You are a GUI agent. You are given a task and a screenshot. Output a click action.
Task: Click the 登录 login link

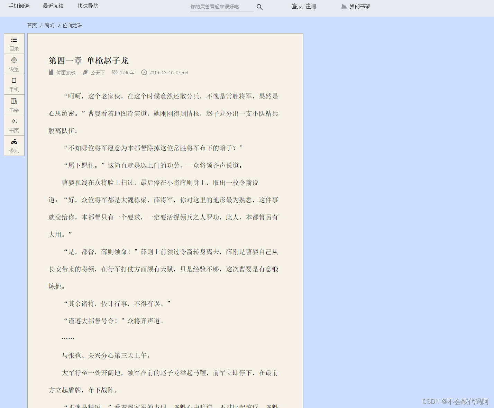[x=296, y=6]
